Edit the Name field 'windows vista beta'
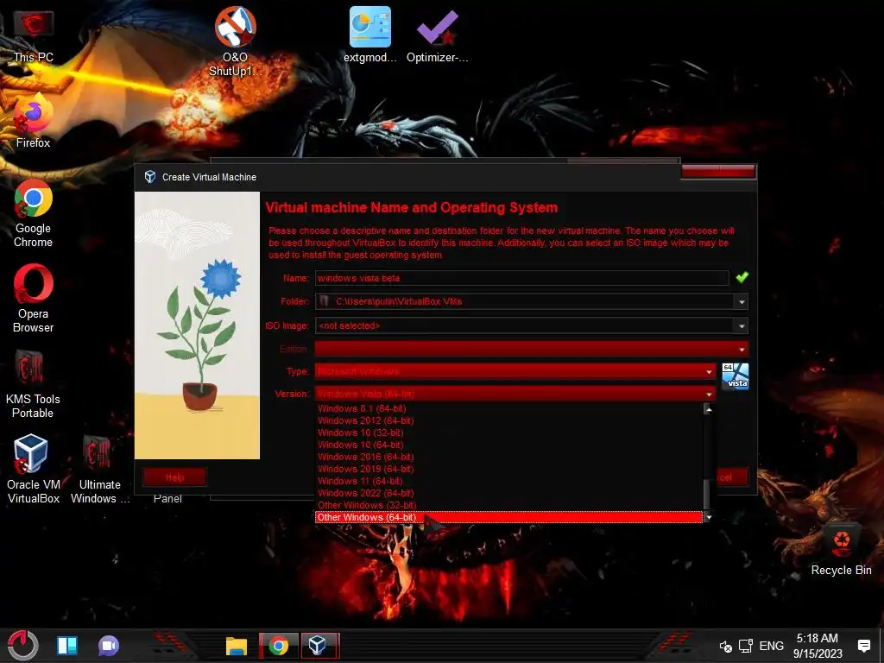The height and width of the screenshot is (663, 884). point(522,278)
